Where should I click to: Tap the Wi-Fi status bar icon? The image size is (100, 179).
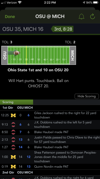(20, 3)
